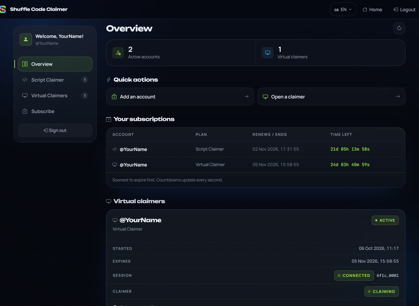Click the CLAIMING status badge

pos(381,291)
